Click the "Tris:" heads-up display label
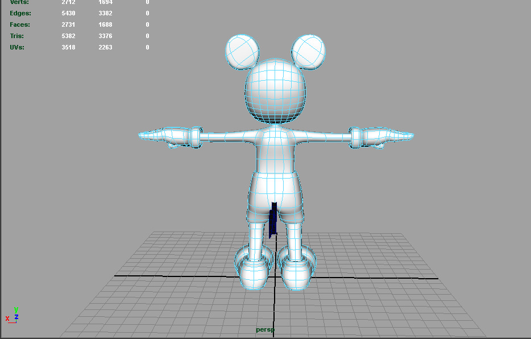The height and width of the screenshot is (339, 531). coord(16,36)
